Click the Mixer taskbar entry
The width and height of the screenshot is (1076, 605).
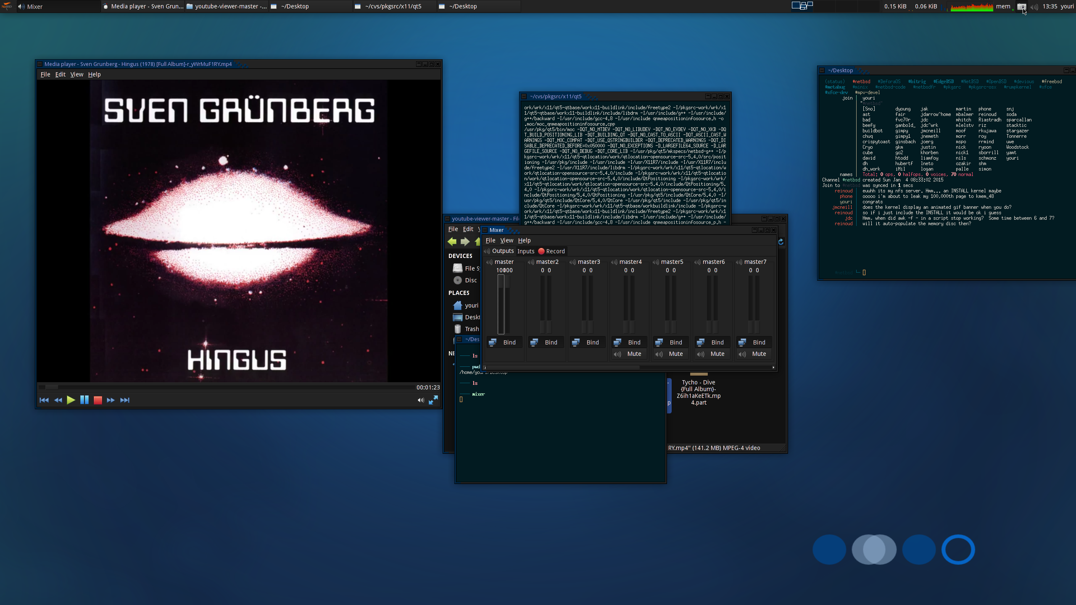tap(58, 6)
